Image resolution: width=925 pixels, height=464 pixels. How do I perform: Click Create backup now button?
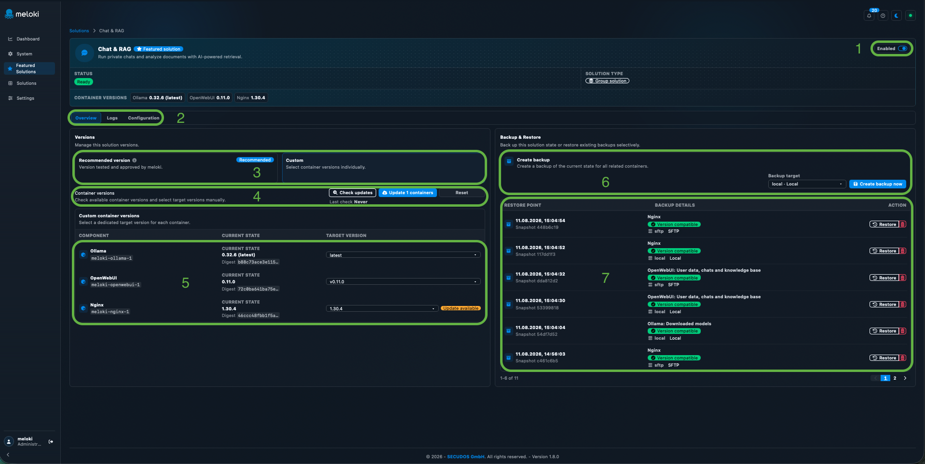point(878,184)
